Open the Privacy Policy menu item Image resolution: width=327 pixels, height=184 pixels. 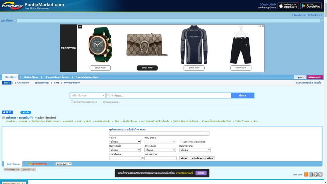[x=72, y=83]
